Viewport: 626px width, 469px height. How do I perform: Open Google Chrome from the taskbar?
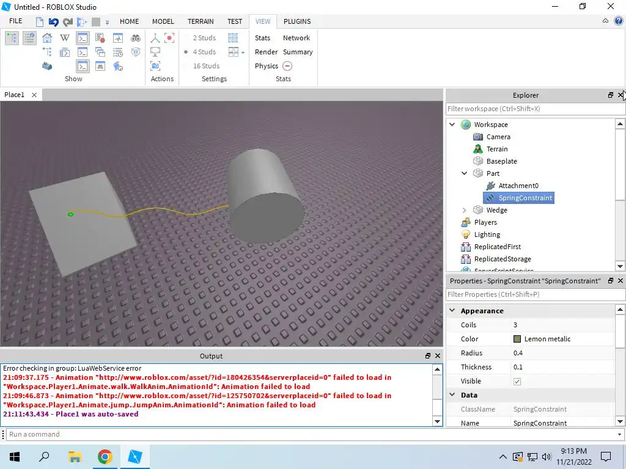pos(105,457)
